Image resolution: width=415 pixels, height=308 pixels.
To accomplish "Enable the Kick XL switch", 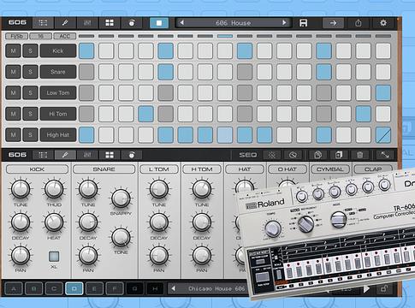I will click(x=54, y=257).
